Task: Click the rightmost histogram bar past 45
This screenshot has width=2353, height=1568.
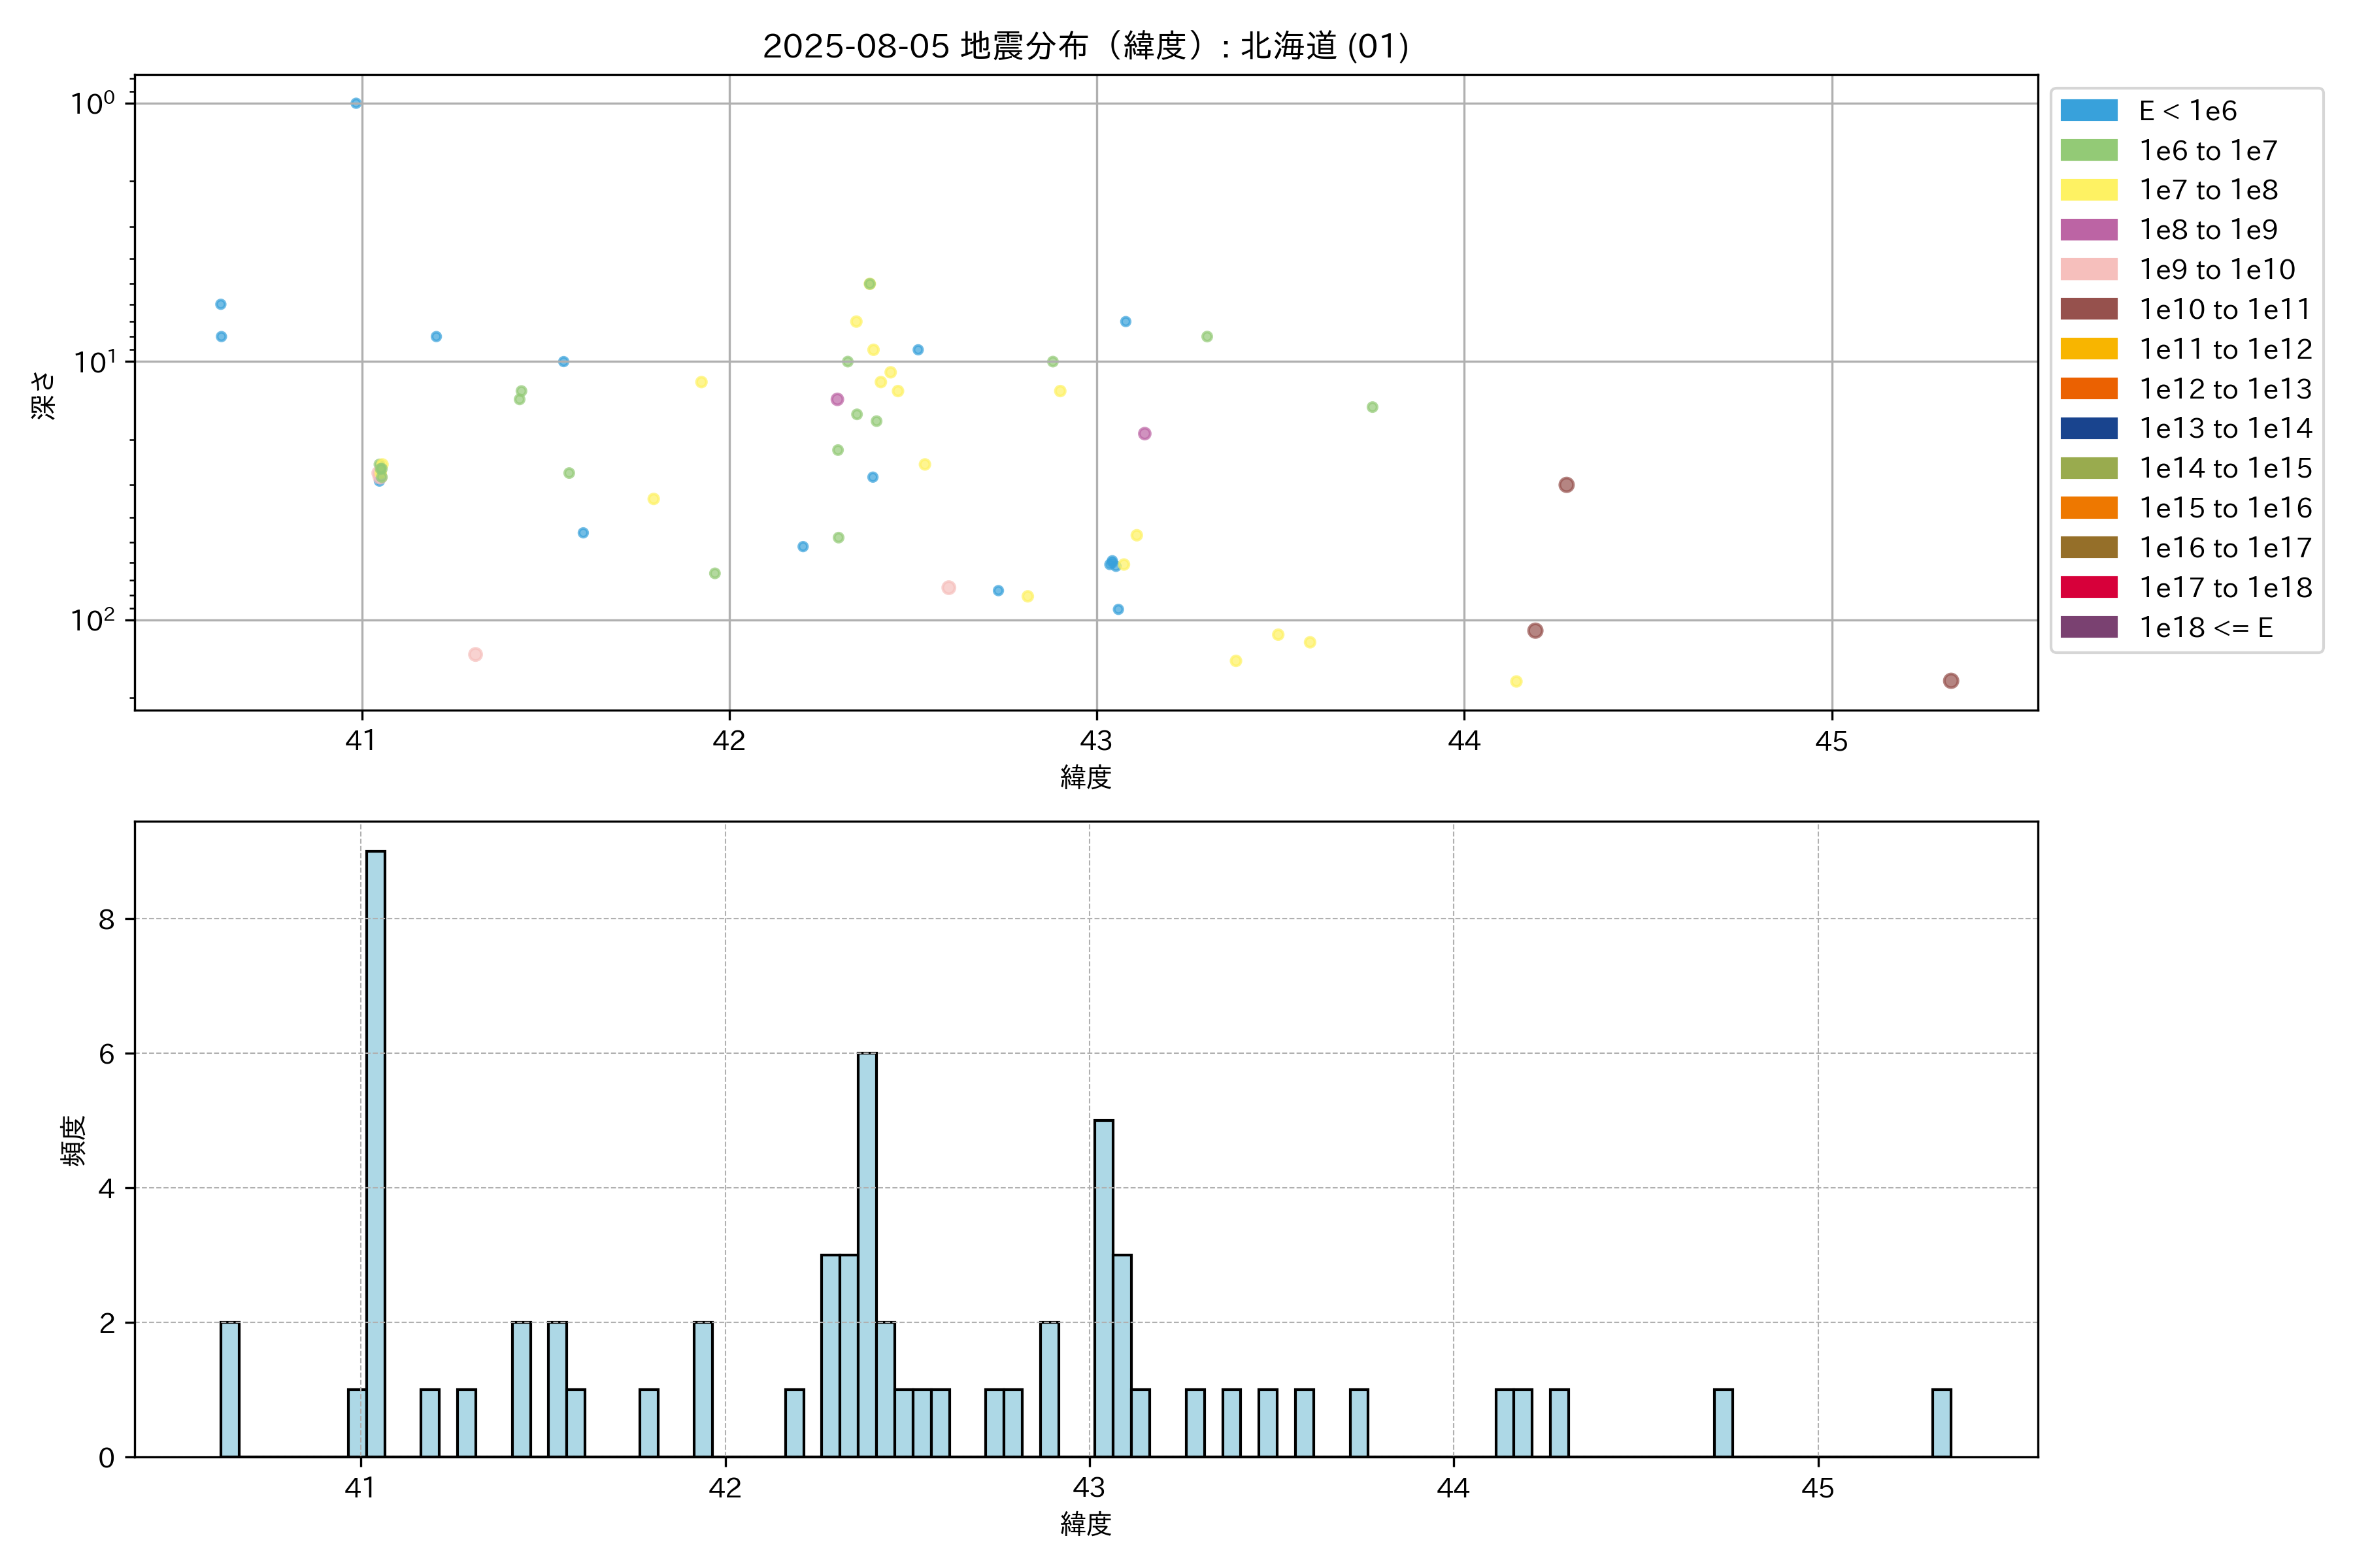Action: (x=1941, y=1422)
